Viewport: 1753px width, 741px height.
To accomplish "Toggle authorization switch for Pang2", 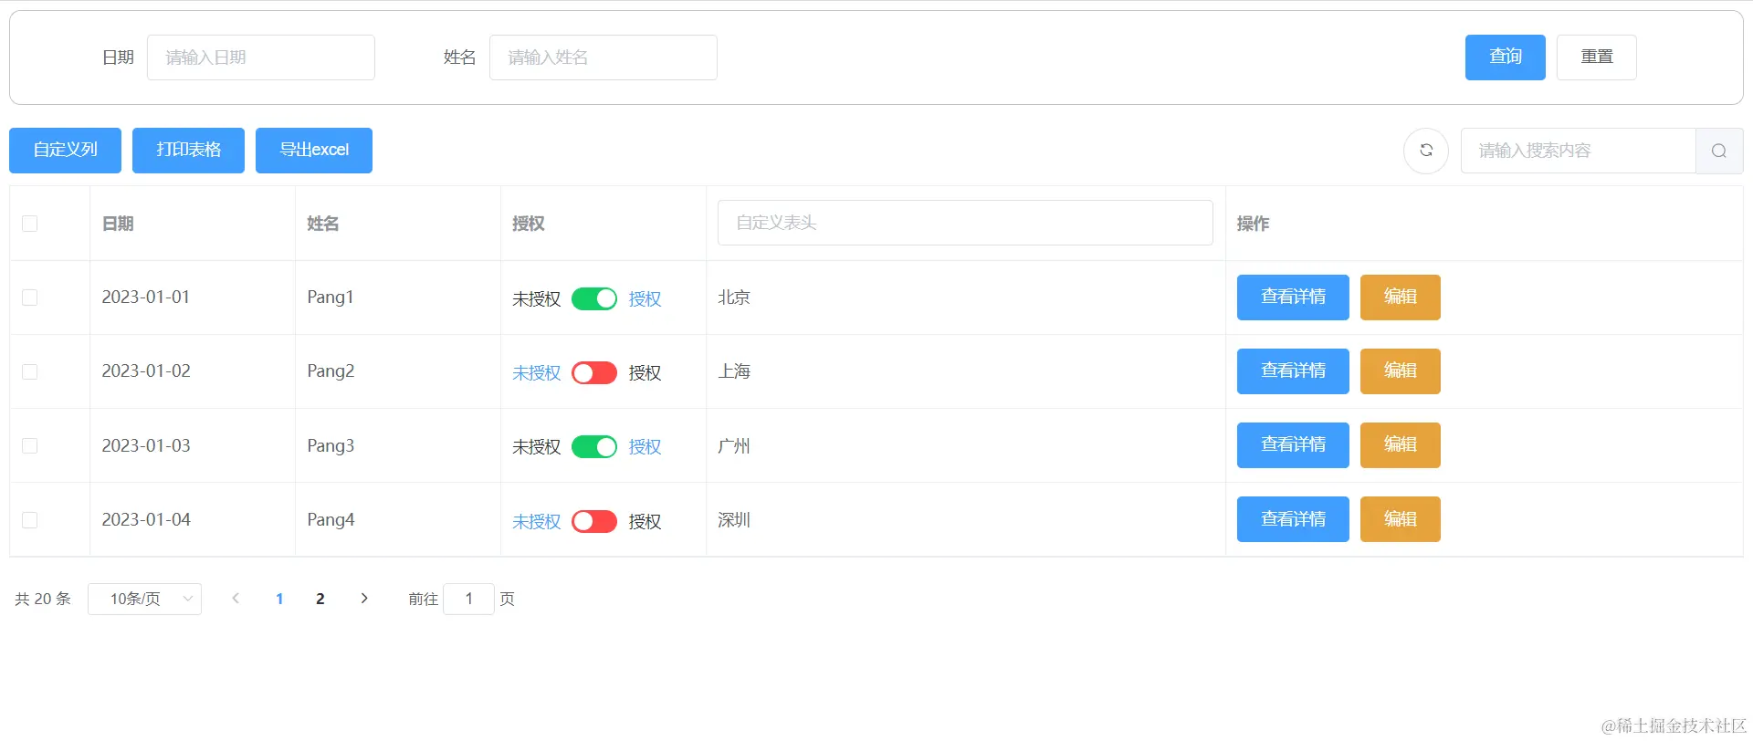I will (594, 372).
